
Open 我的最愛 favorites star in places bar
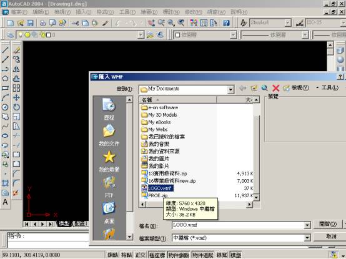[x=109, y=161]
